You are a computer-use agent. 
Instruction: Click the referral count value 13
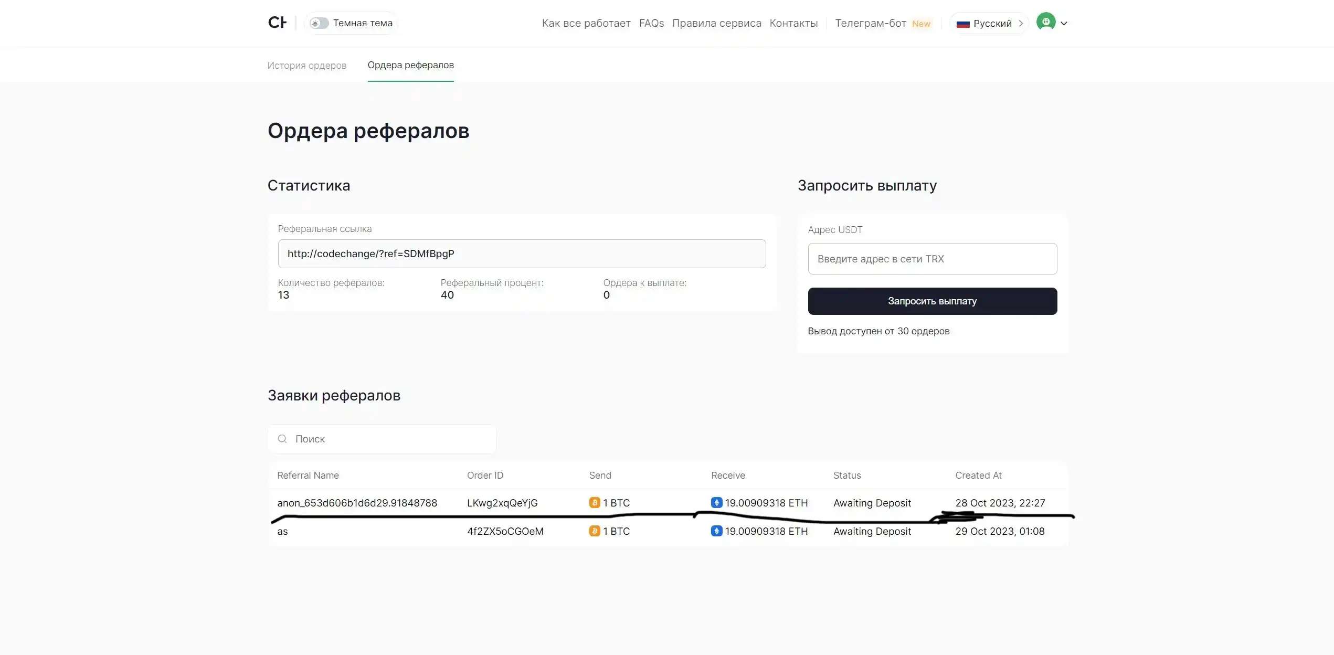pos(283,295)
